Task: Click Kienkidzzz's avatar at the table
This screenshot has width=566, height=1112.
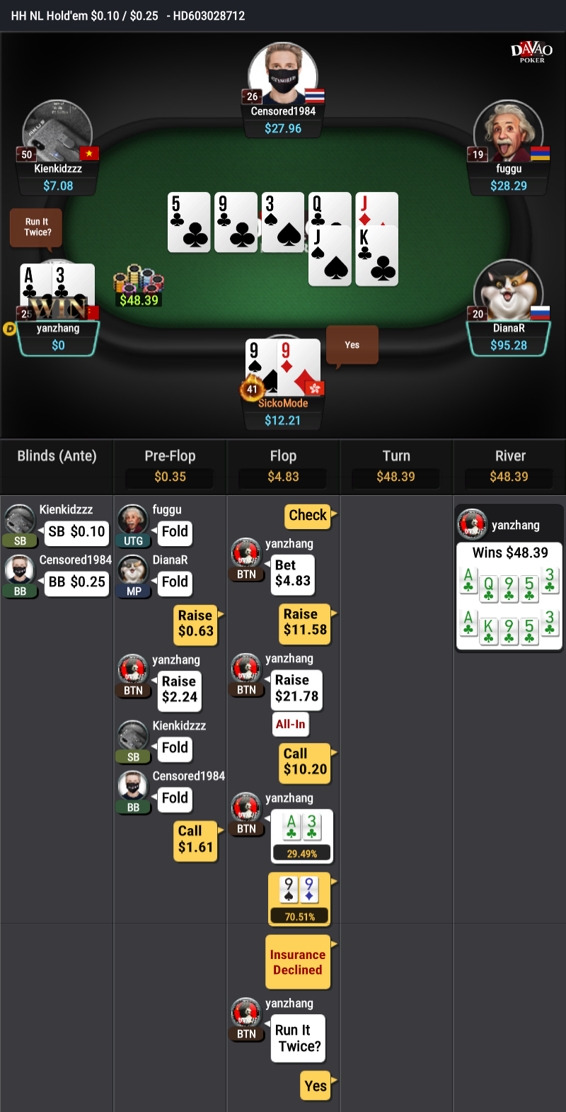Action: [57, 133]
